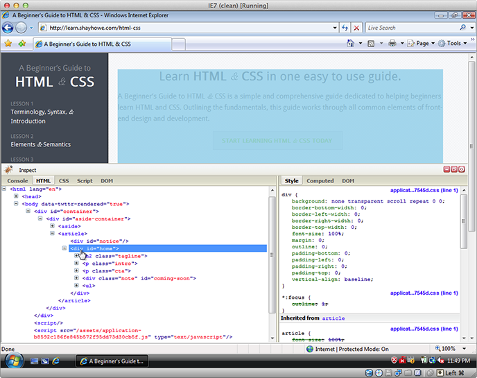Click the Print icon in toolbar

pos(392,44)
